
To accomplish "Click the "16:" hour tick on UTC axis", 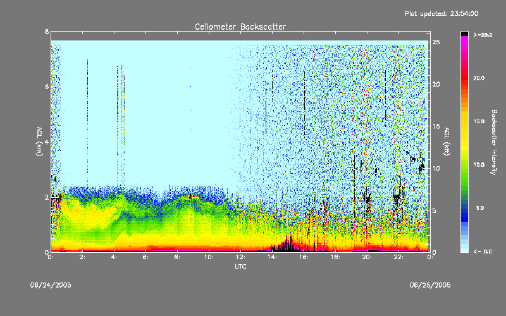I will (304, 257).
